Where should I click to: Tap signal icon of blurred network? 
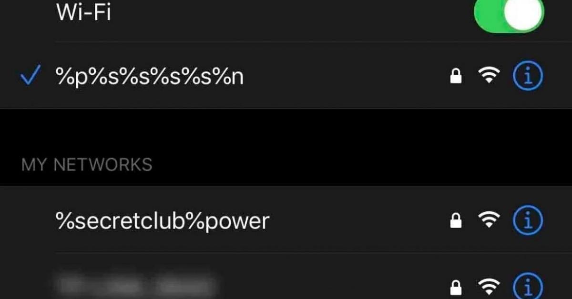tap(489, 287)
